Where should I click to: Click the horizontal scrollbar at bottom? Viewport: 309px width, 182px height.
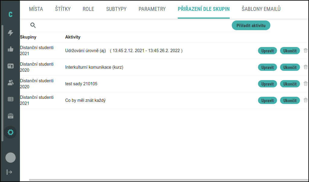click(168, 180)
